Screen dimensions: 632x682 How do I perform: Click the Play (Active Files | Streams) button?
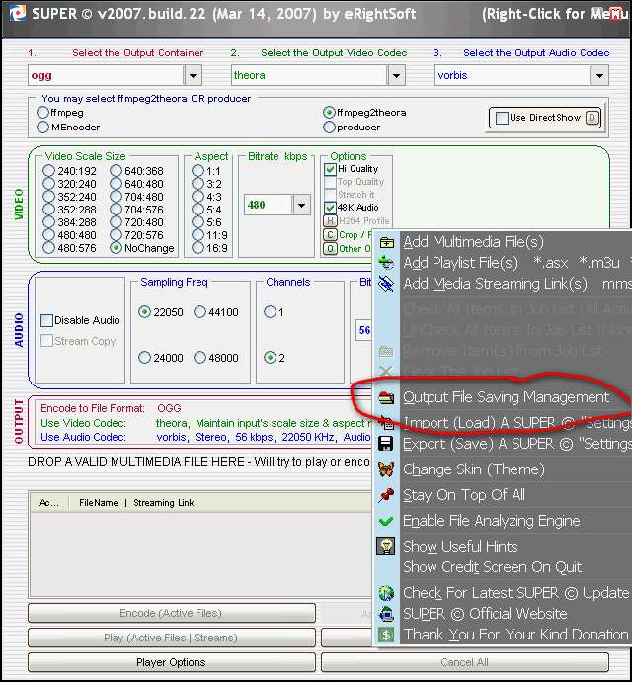[171, 638]
